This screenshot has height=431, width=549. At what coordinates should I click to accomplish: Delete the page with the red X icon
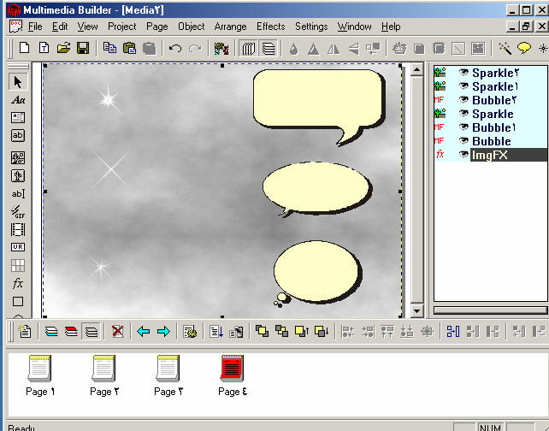pyautogui.click(x=118, y=331)
